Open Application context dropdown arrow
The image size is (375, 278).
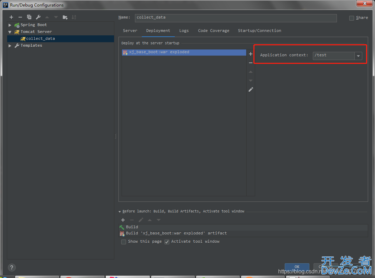point(358,56)
